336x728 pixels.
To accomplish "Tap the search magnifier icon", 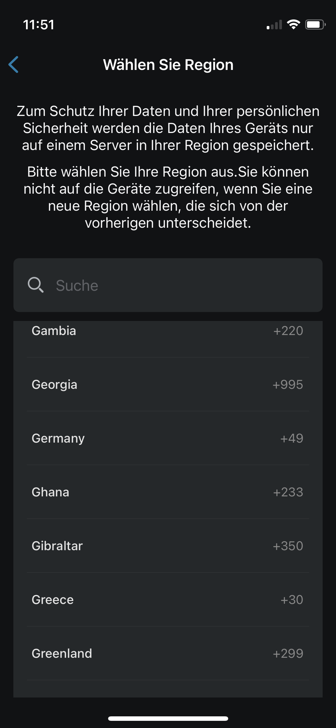I will (36, 285).
